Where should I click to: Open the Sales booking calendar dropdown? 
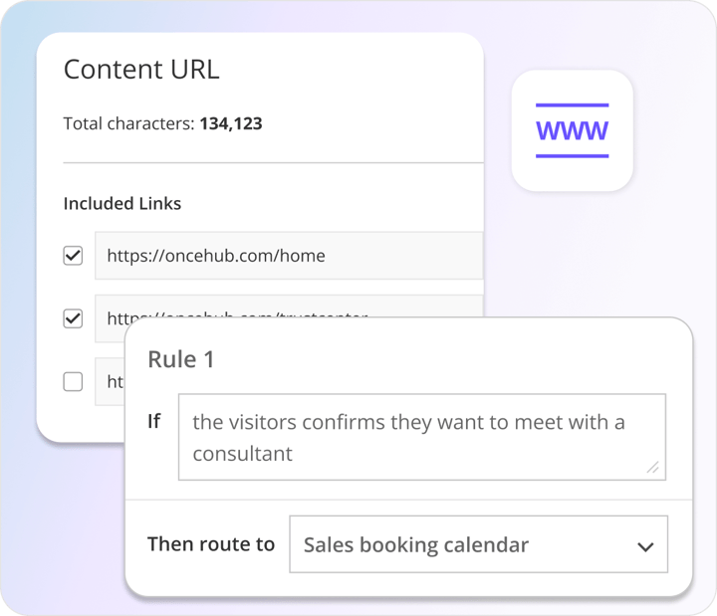coord(478,544)
